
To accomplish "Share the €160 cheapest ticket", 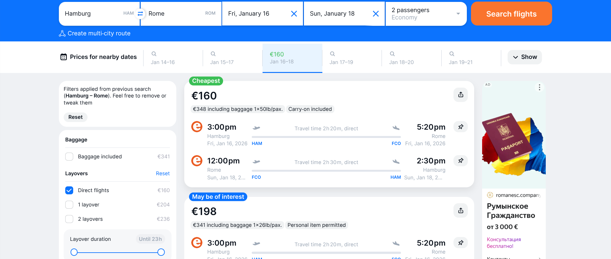I will click(460, 95).
